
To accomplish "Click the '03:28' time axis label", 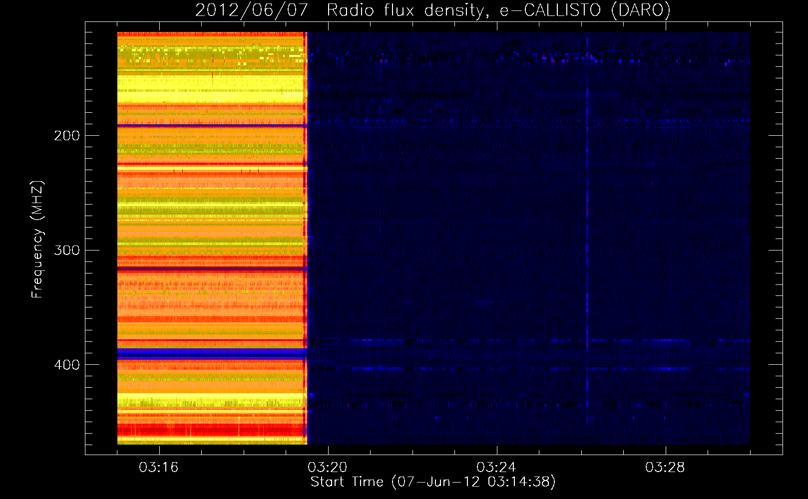I will click(x=665, y=468).
